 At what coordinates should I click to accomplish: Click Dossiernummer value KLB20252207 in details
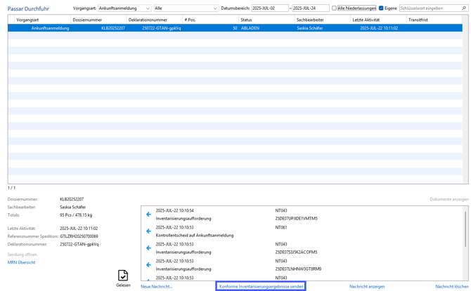72,199
